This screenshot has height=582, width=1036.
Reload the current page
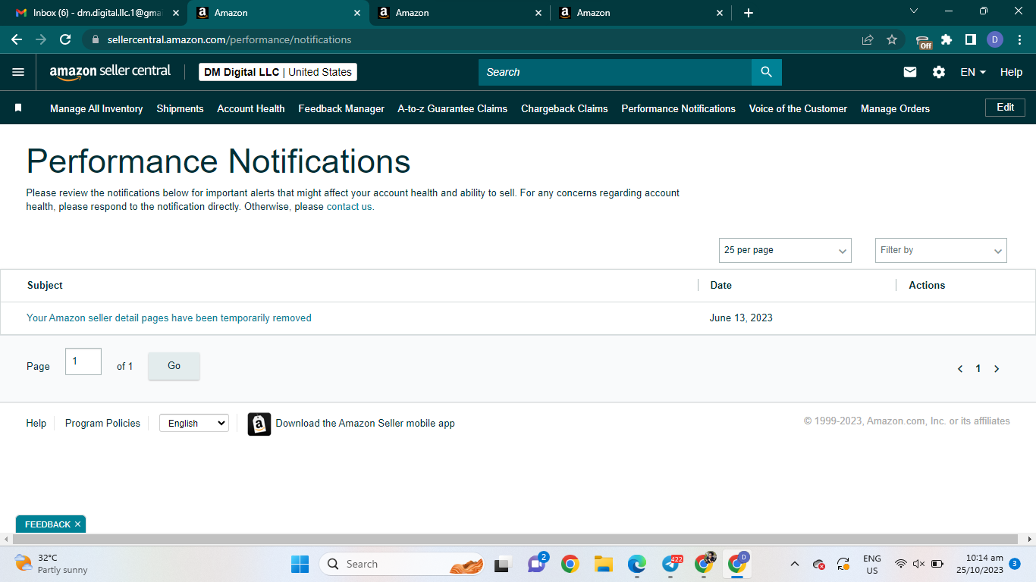(65, 39)
